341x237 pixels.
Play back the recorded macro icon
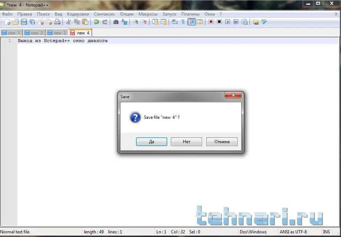tap(228, 22)
